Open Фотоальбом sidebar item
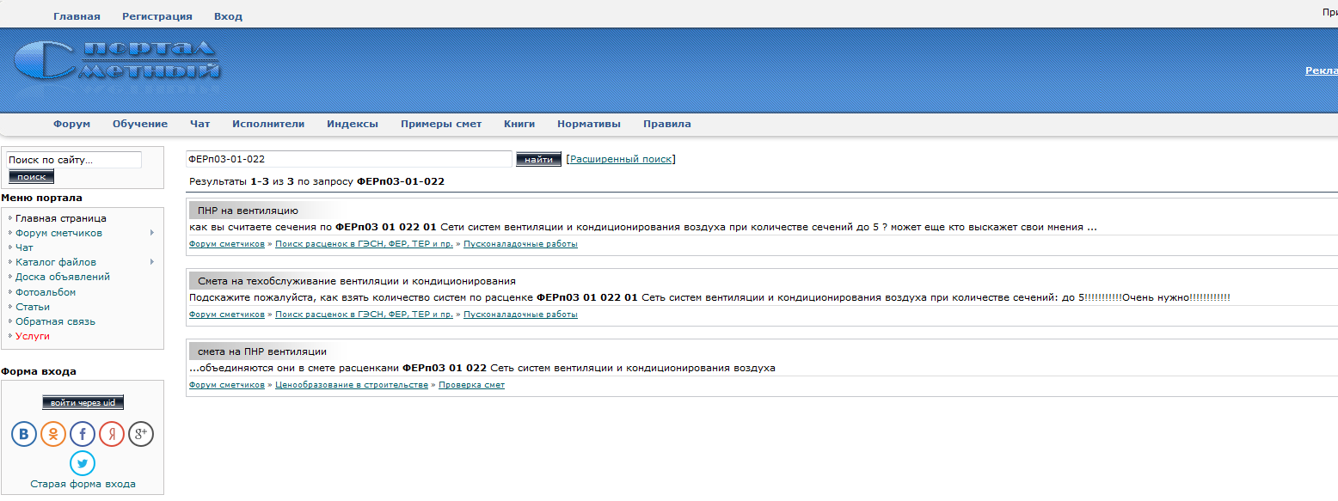Screen dimensions: 1338x501 point(46,292)
